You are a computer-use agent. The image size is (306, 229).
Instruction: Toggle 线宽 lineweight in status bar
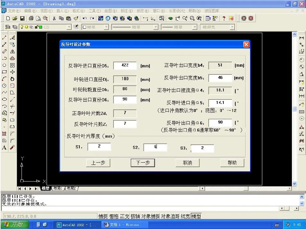point(185,216)
